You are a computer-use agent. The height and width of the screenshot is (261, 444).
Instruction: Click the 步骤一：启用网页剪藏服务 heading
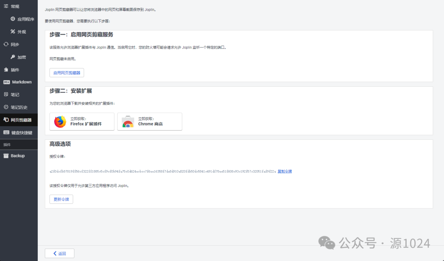[x=81, y=35]
